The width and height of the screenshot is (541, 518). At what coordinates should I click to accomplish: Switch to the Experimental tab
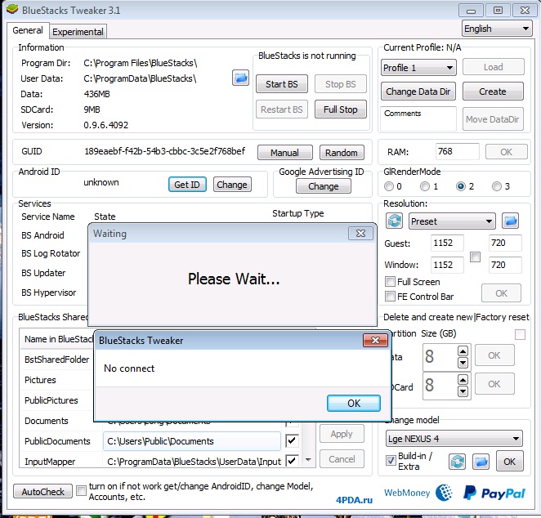click(x=78, y=32)
